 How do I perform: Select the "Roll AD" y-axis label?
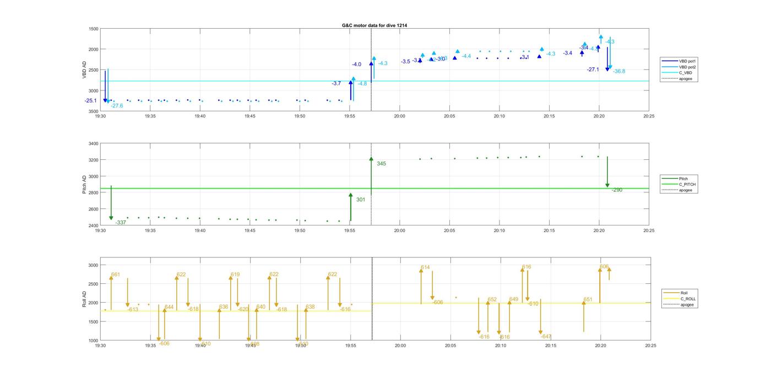click(84, 298)
